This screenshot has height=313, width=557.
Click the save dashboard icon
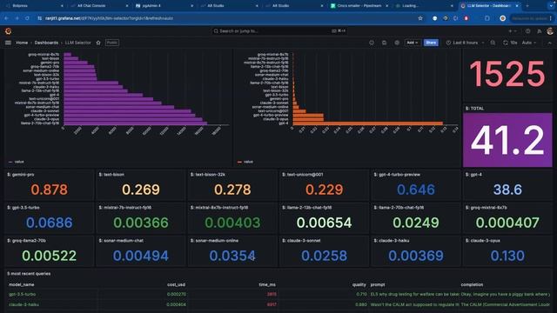[385, 43]
